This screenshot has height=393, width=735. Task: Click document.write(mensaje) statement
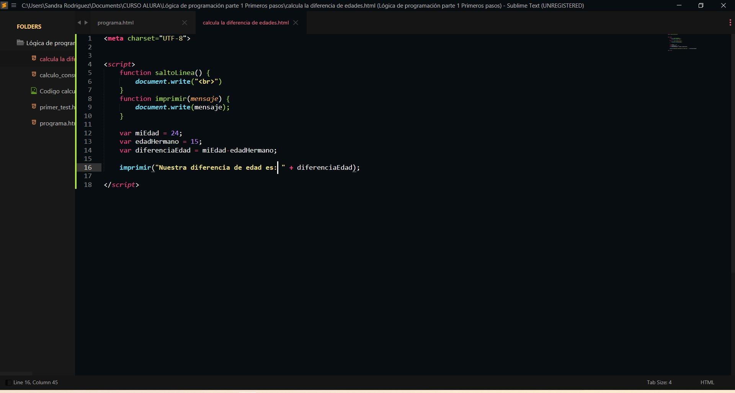click(x=182, y=107)
